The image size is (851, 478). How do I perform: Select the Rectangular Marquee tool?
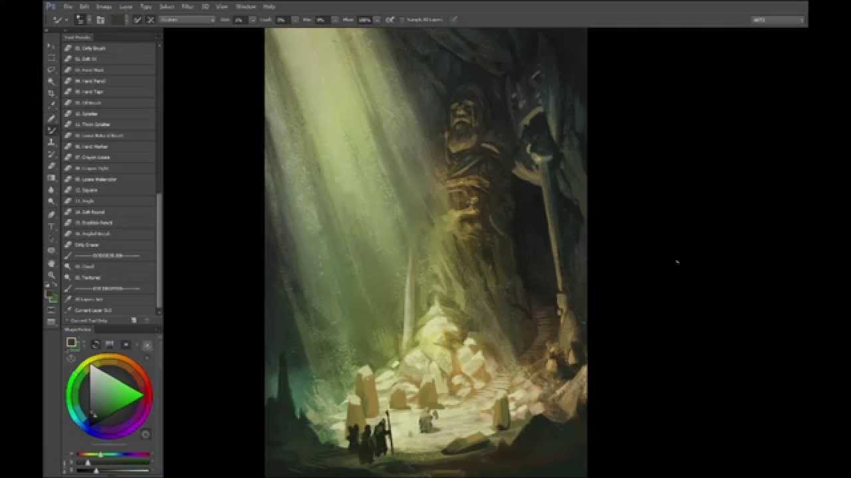tap(51, 58)
